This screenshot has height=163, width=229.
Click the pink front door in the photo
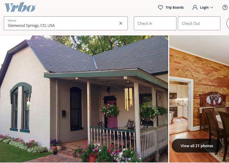click(112, 113)
